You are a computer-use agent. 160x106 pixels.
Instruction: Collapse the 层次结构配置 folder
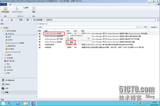pyautogui.click(x=3, y=31)
